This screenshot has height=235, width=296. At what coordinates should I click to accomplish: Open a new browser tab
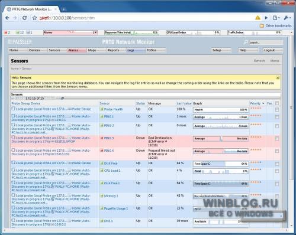pos(64,9)
